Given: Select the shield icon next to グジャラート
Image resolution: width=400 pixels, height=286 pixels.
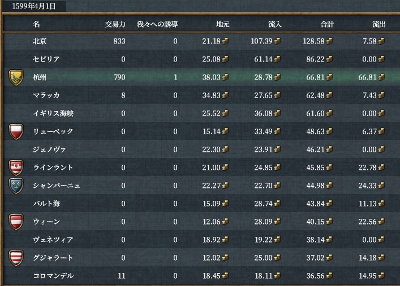Looking at the screenshot, I should point(16,258).
